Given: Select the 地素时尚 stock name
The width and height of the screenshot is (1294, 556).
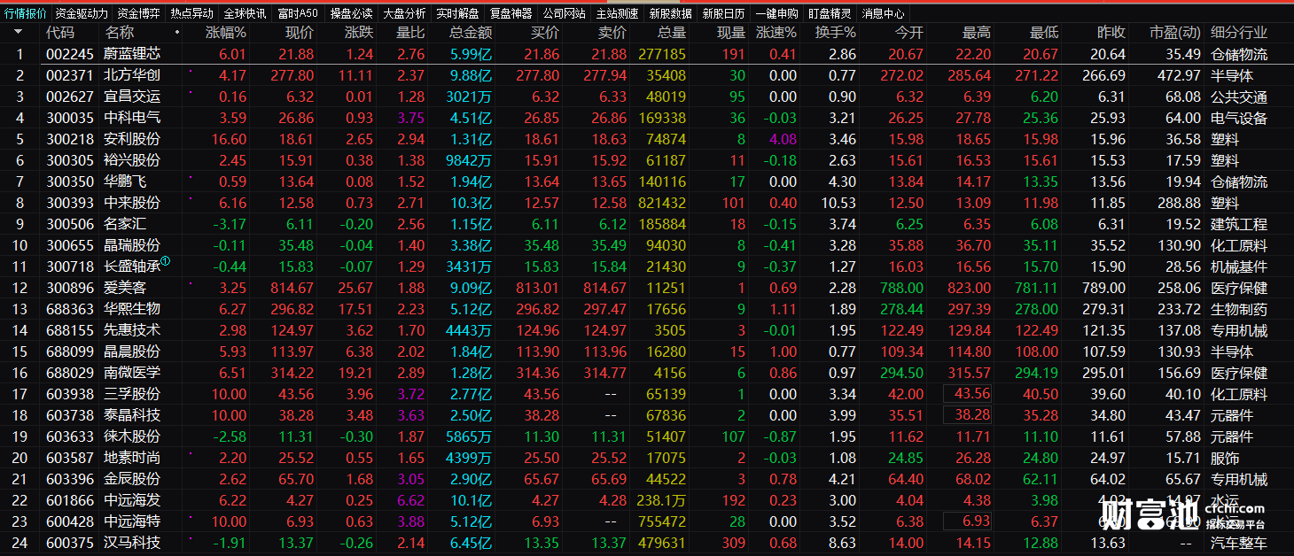Looking at the screenshot, I should tap(133, 458).
